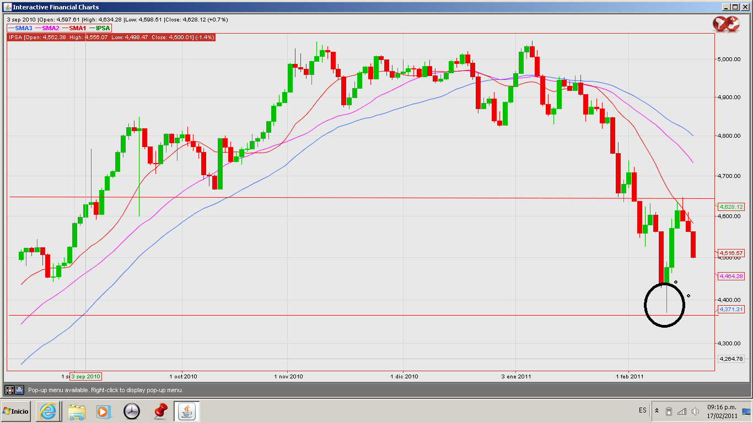The width and height of the screenshot is (753, 423).
Task: Click the 4,700.00 price axis label
Action: click(730, 176)
